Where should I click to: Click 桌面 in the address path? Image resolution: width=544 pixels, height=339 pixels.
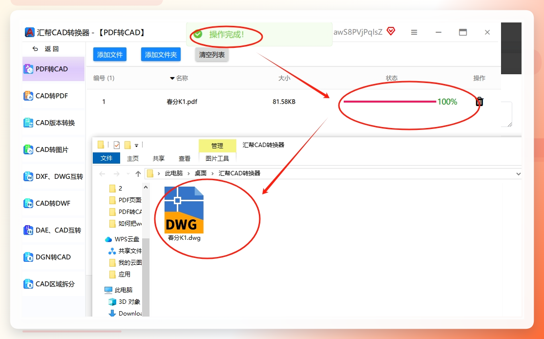[201, 173]
